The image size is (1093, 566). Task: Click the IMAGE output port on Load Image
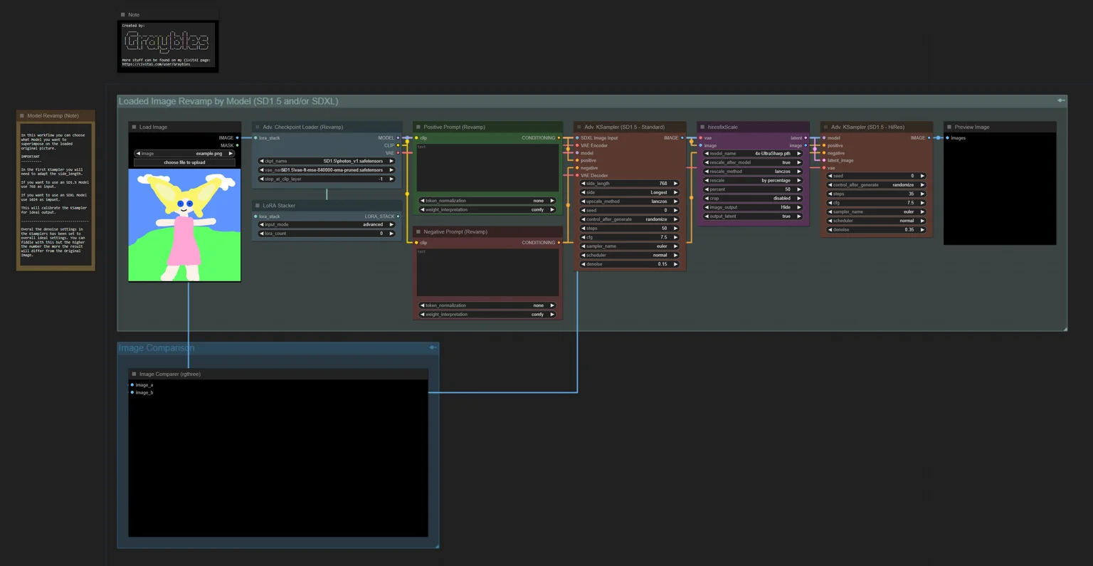[237, 138]
